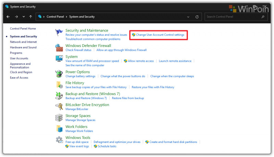Click the File History folder icon
This screenshot has width=274, height=157.
pyautogui.click(x=59, y=85)
